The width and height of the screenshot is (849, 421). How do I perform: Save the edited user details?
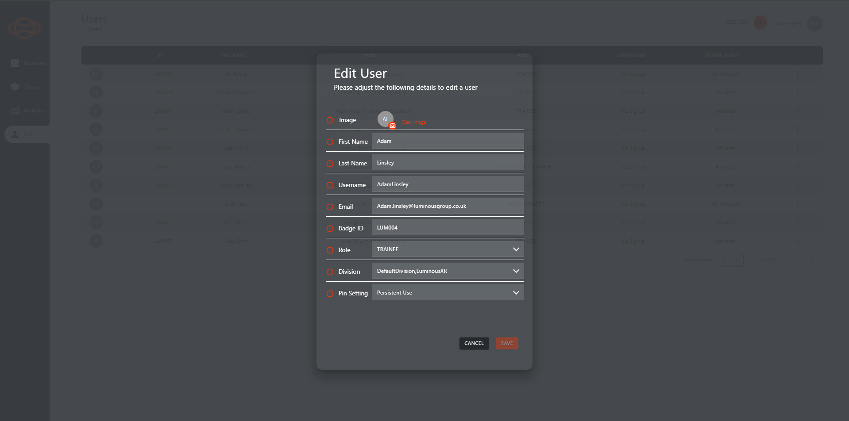pos(506,343)
